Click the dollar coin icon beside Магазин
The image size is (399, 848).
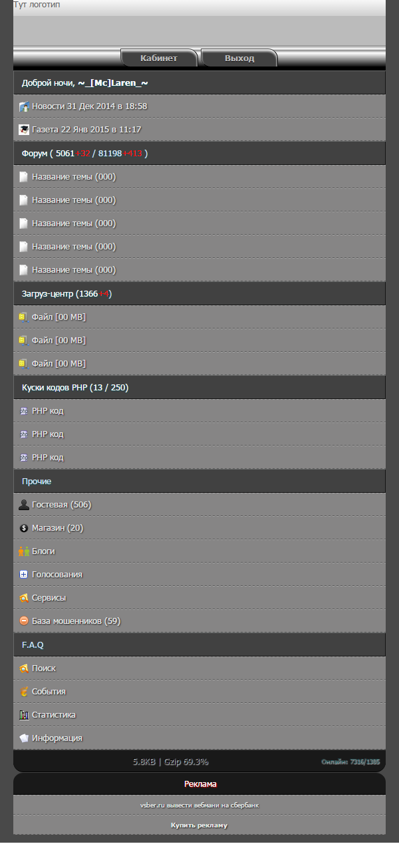click(x=24, y=528)
